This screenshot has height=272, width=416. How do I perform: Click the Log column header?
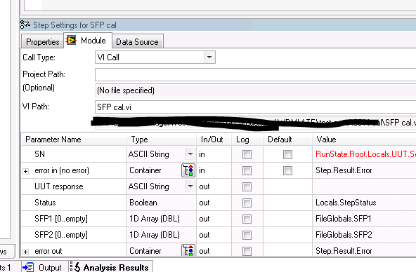pos(247,140)
